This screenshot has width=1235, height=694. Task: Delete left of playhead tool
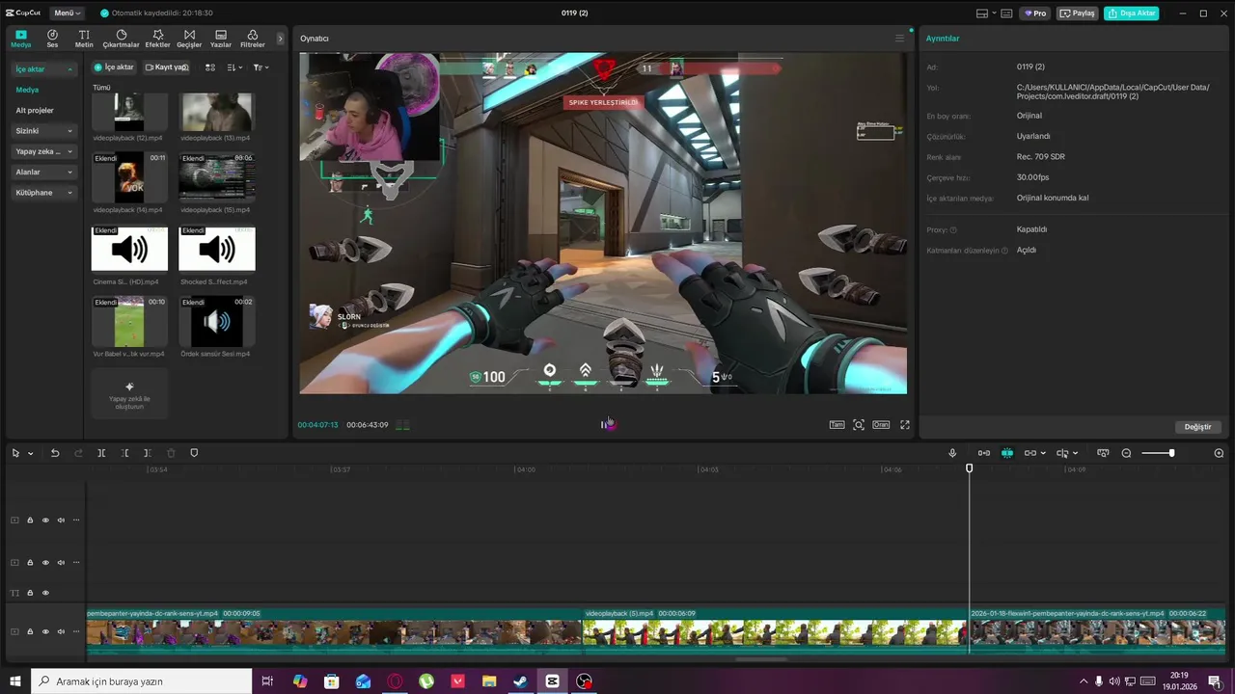click(124, 453)
